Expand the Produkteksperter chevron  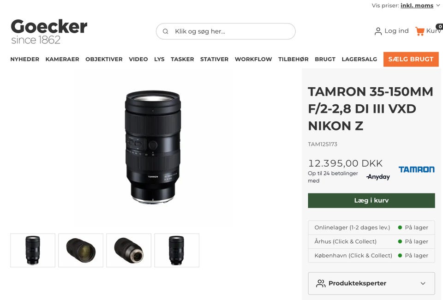(423, 283)
